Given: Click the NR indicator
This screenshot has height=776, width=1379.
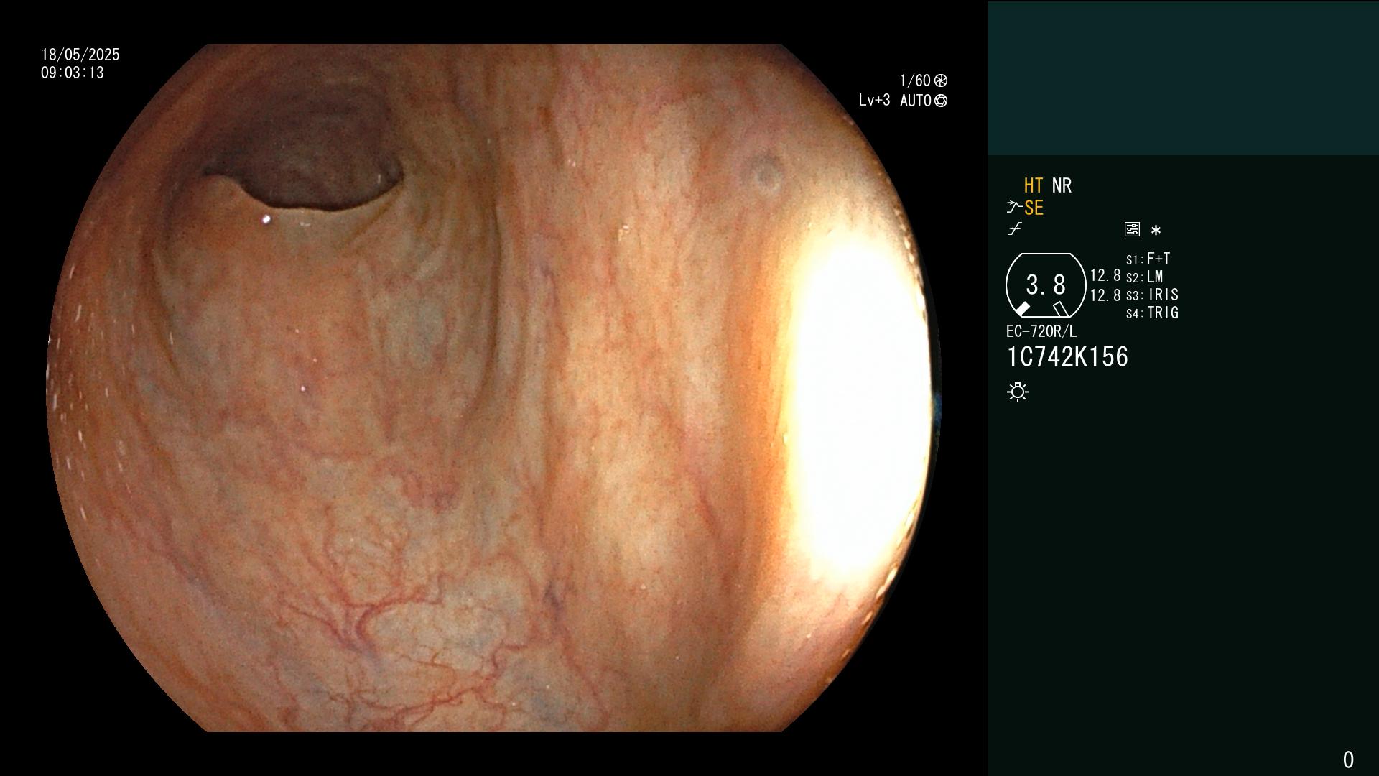Looking at the screenshot, I should coord(1062,185).
